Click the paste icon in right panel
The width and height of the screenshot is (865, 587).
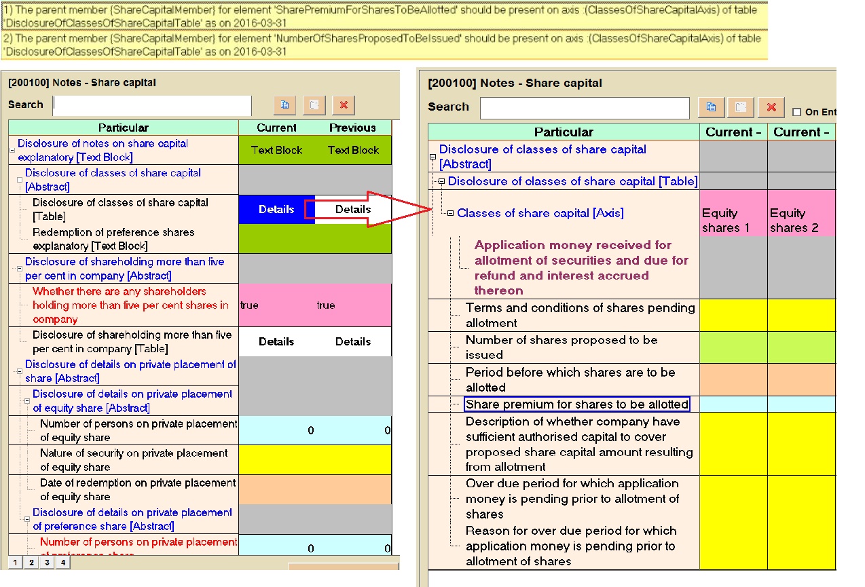[741, 107]
